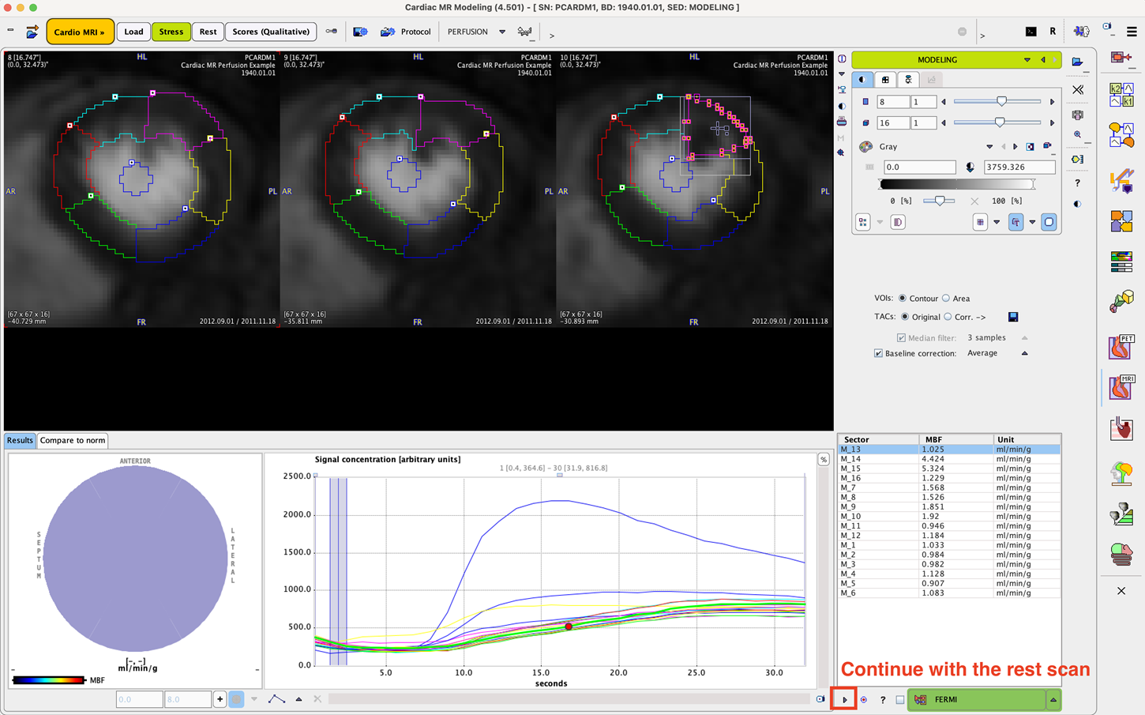Expand the small down-arrow below info icon

842,74
